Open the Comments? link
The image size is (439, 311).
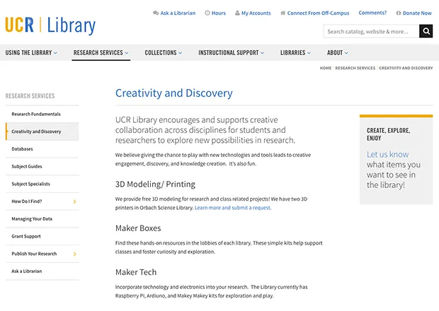[372, 13]
